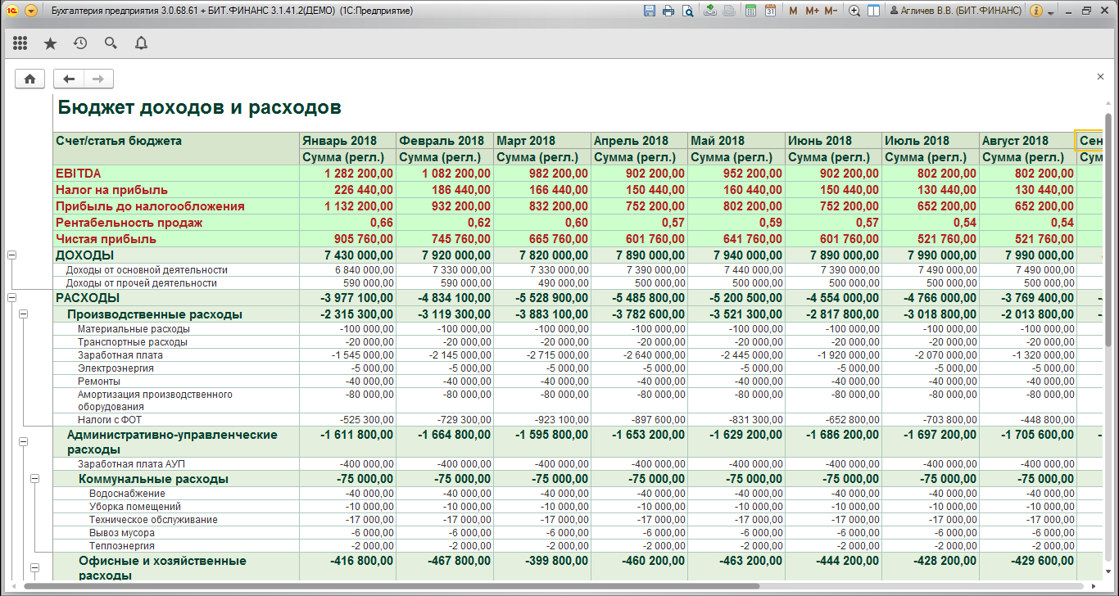The width and height of the screenshot is (1119, 596).
Task: Click the greyed-out link icon next to print preview
Action: (x=728, y=11)
